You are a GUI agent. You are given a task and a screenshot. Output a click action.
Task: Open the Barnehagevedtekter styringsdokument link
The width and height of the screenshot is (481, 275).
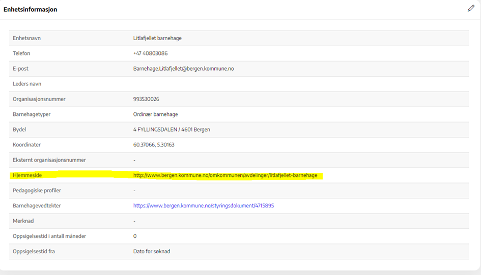coord(204,206)
